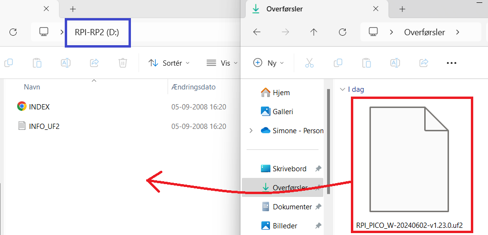Open the three-dots more options menu
Image resolution: width=488 pixels, height=235 pixels.
click(452, 63)
